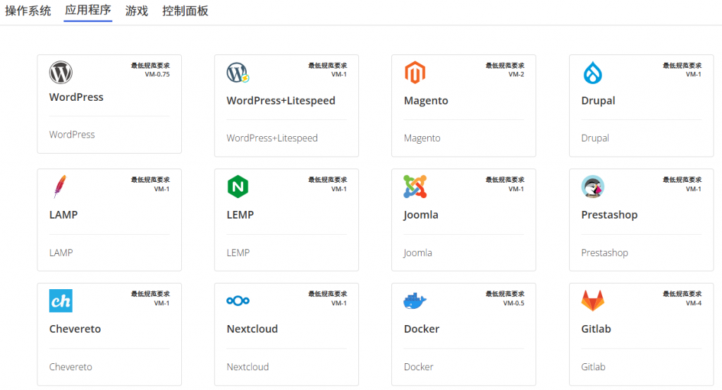Click the bold Gitlab card title
This screenshot has height=390, width=722.
596,329
